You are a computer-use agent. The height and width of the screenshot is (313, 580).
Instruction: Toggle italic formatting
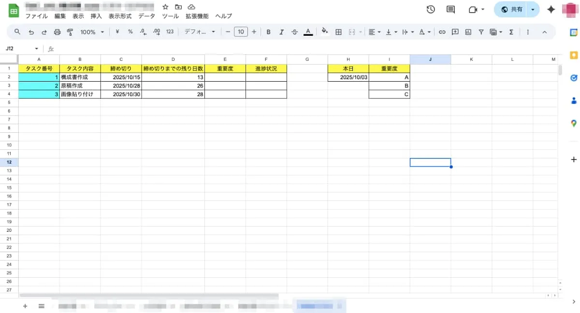pos(281,31)
